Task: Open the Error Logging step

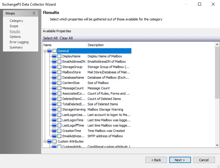Action: tap(19, 42)
